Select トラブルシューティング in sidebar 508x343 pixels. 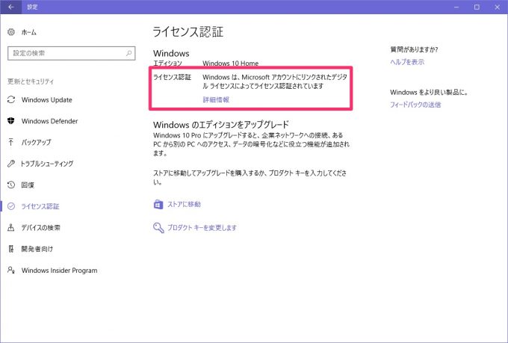pos(46,164)
